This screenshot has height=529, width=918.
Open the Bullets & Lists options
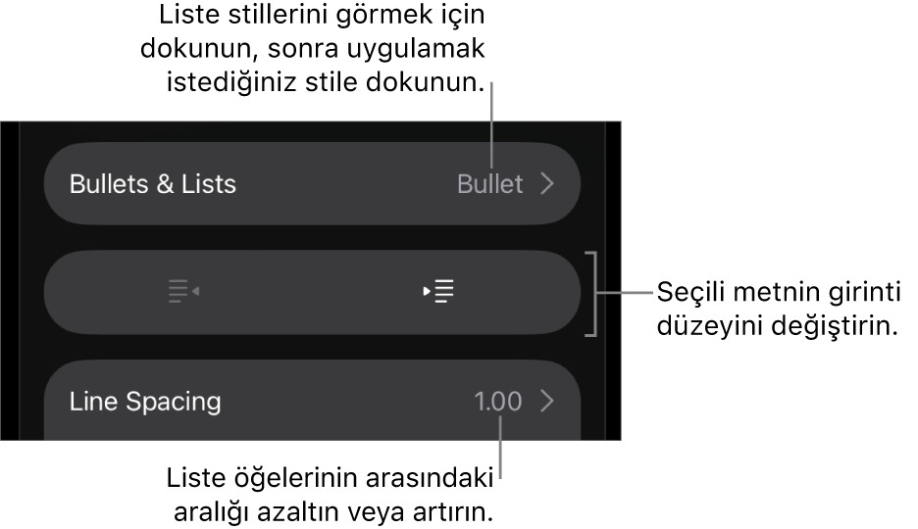(x=312, y=184)
